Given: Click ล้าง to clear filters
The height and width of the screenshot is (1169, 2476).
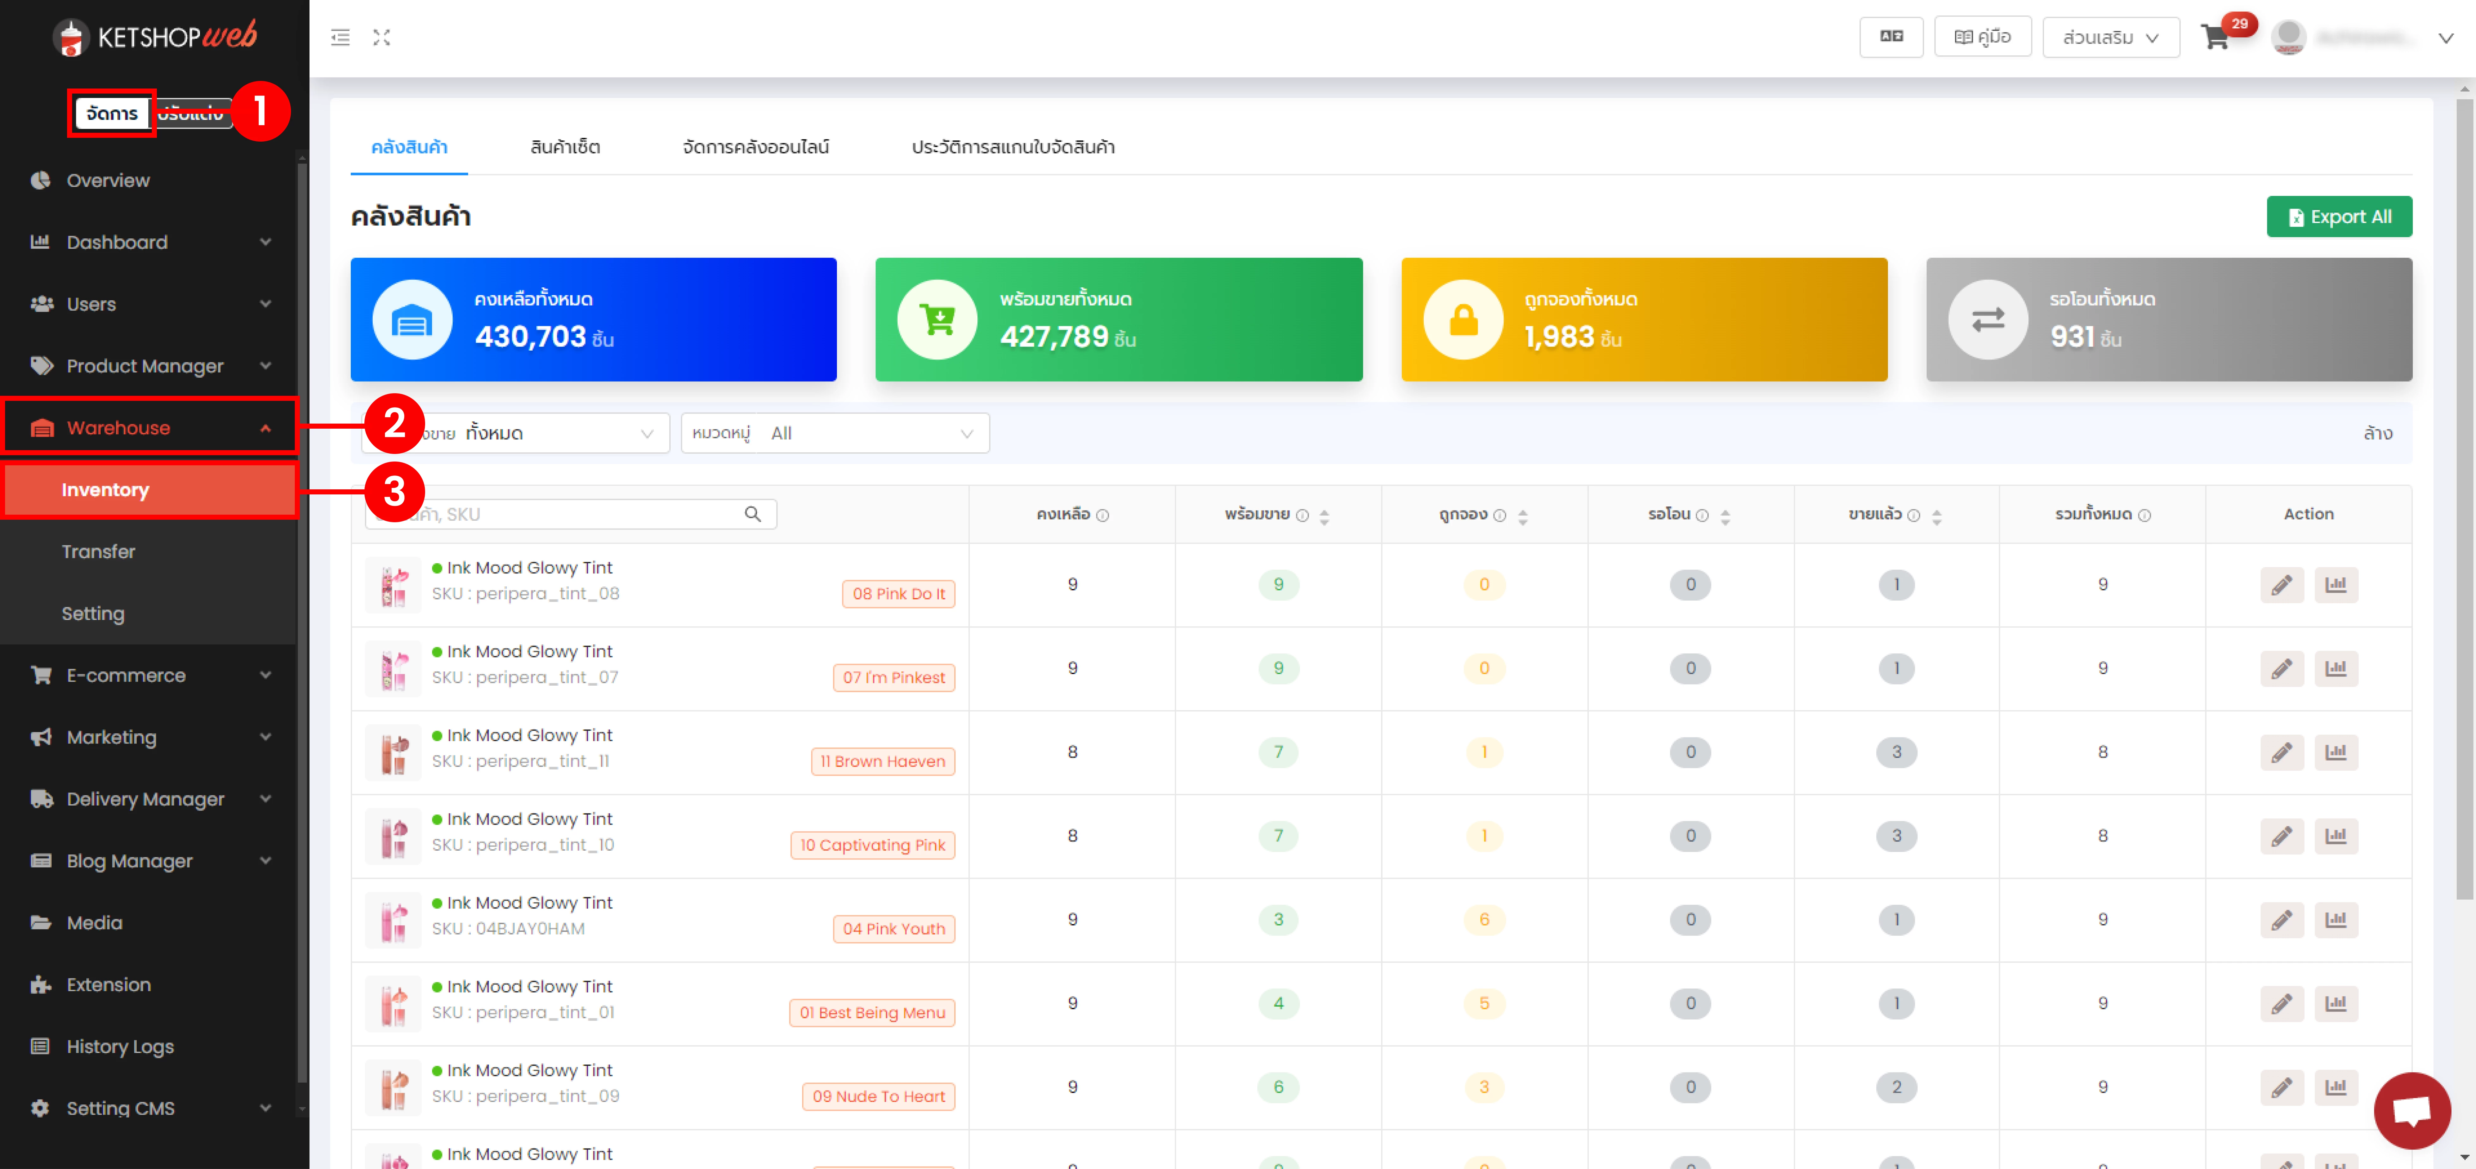Looking at the screenshot, I should click(x=2378, y=433).
